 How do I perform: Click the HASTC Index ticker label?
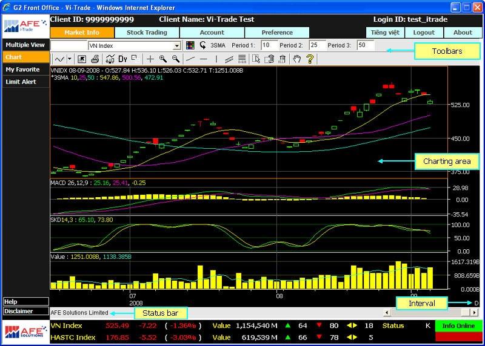coord(73,338)
